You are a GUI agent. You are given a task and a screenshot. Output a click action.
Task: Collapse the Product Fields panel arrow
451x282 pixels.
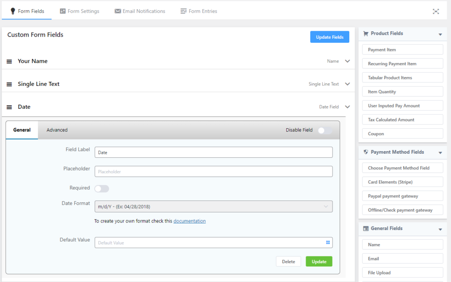(440, 34)
